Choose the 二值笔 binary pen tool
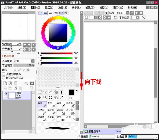The image size is (159, 140). pyautogui.click(x=52, y=118)
